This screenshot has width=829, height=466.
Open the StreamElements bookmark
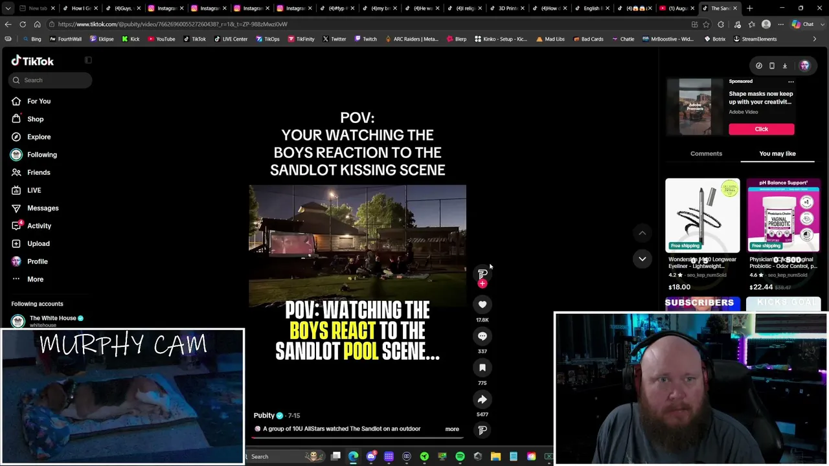[x=755, y=39]
